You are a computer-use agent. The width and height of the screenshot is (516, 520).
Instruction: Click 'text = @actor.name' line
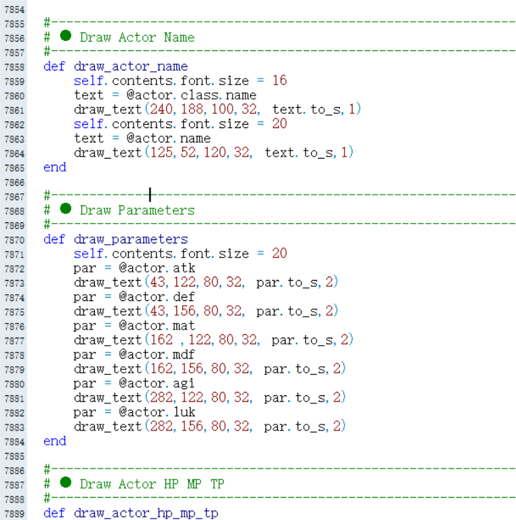[142, 138]
